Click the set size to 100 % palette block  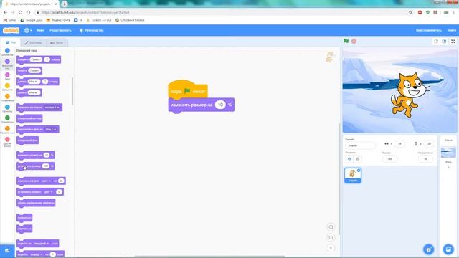tap(35, 166)
